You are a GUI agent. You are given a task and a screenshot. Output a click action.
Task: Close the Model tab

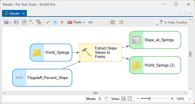(x=23, y=13)
